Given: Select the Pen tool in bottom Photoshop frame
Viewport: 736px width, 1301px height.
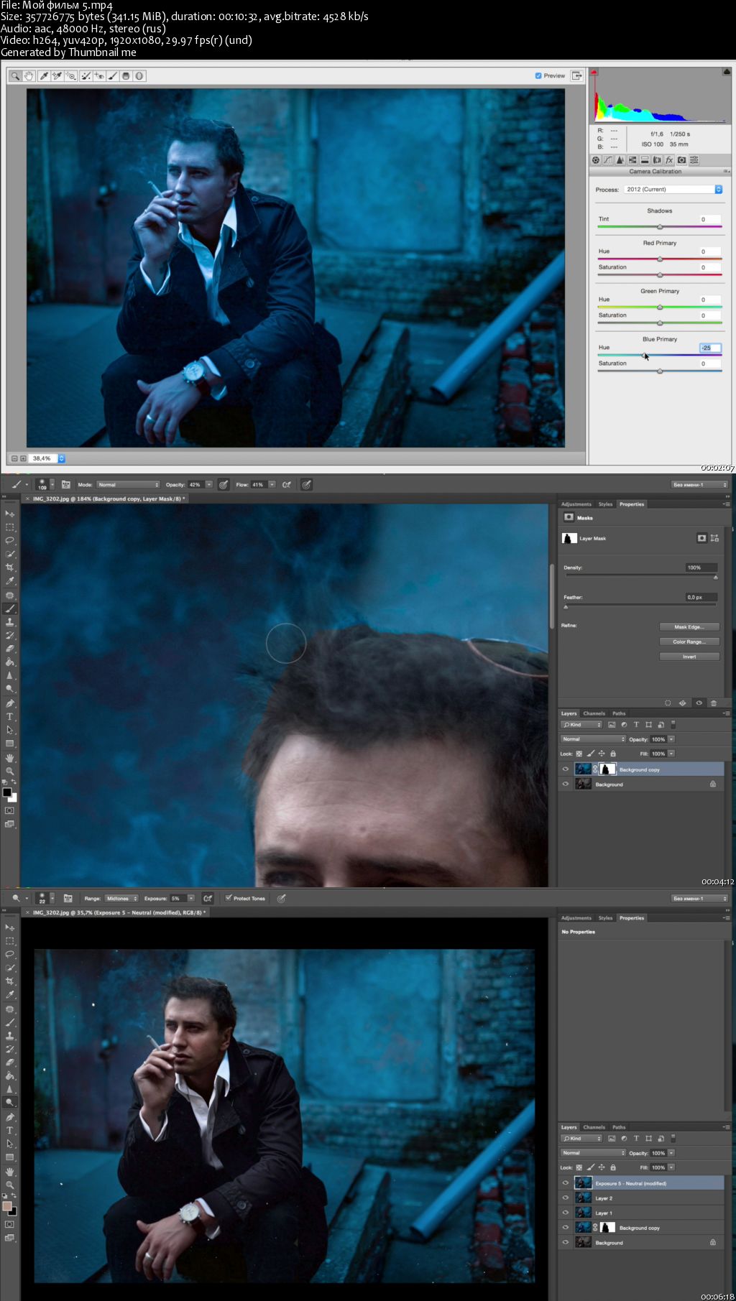Looking at the screenshot, I should (10, 1117).
